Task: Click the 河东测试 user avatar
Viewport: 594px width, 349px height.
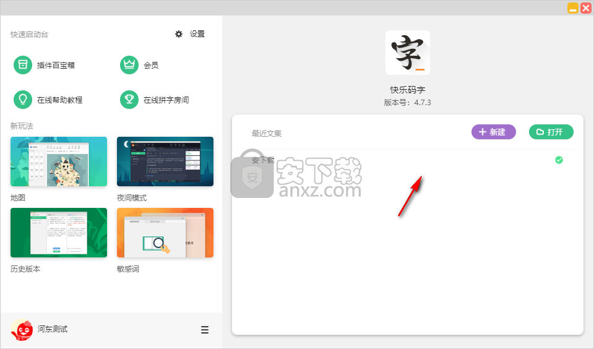Action: pos(22,330)
